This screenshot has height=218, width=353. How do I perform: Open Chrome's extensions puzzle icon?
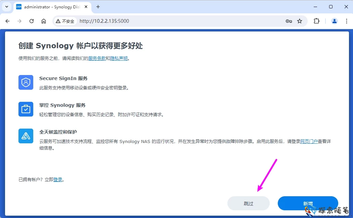[316, 21]
